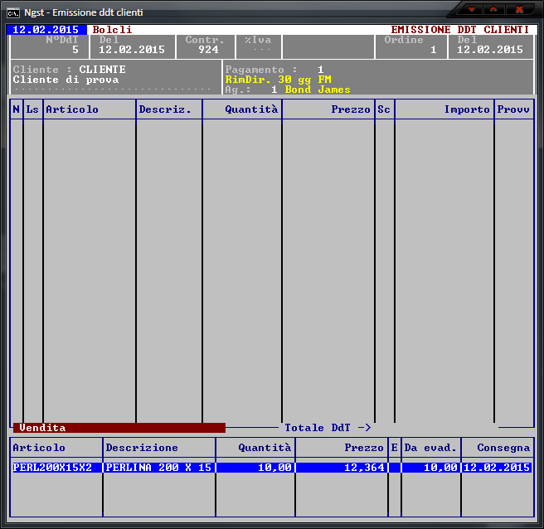Click the console app icon in title bar
This screenshot has width=544, height=529.
[13, 11]
